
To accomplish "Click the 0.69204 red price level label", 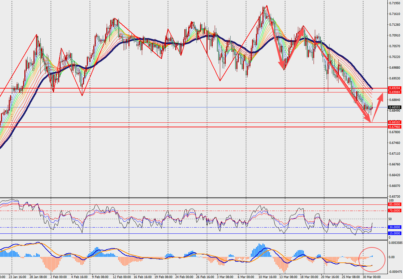I will coord(395,88).
